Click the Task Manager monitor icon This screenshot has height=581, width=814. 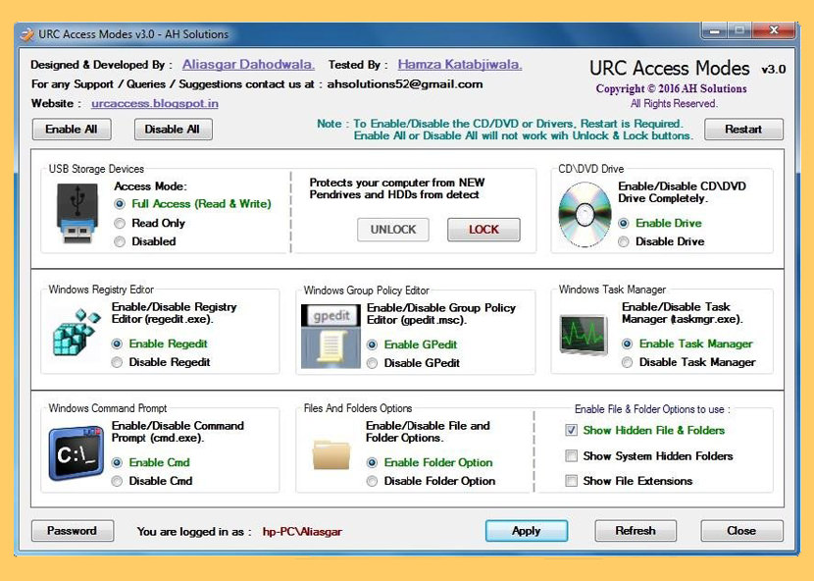coord(584,335)
